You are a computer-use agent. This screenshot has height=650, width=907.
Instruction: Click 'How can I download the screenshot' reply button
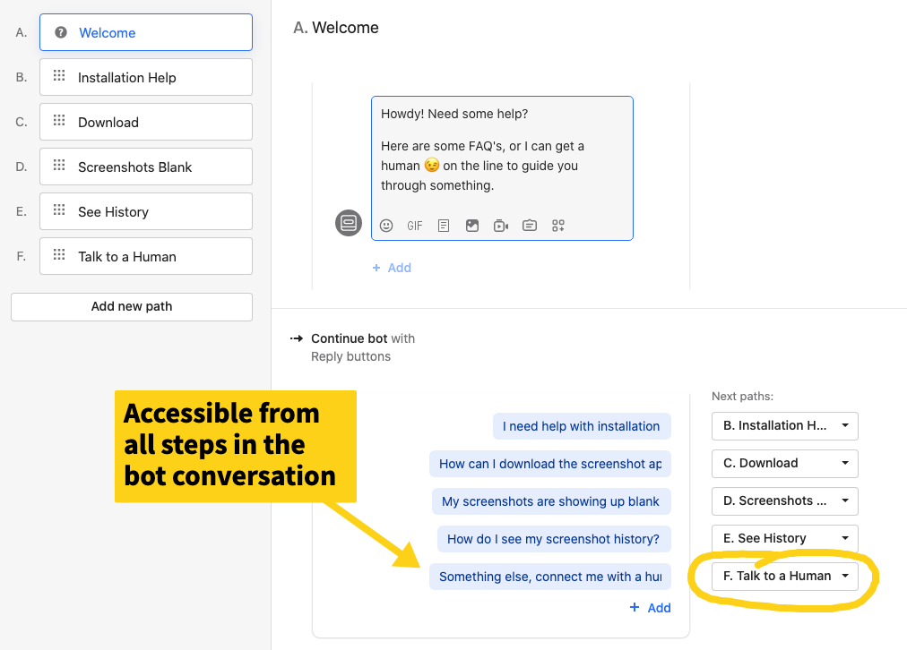coord(550,464)
